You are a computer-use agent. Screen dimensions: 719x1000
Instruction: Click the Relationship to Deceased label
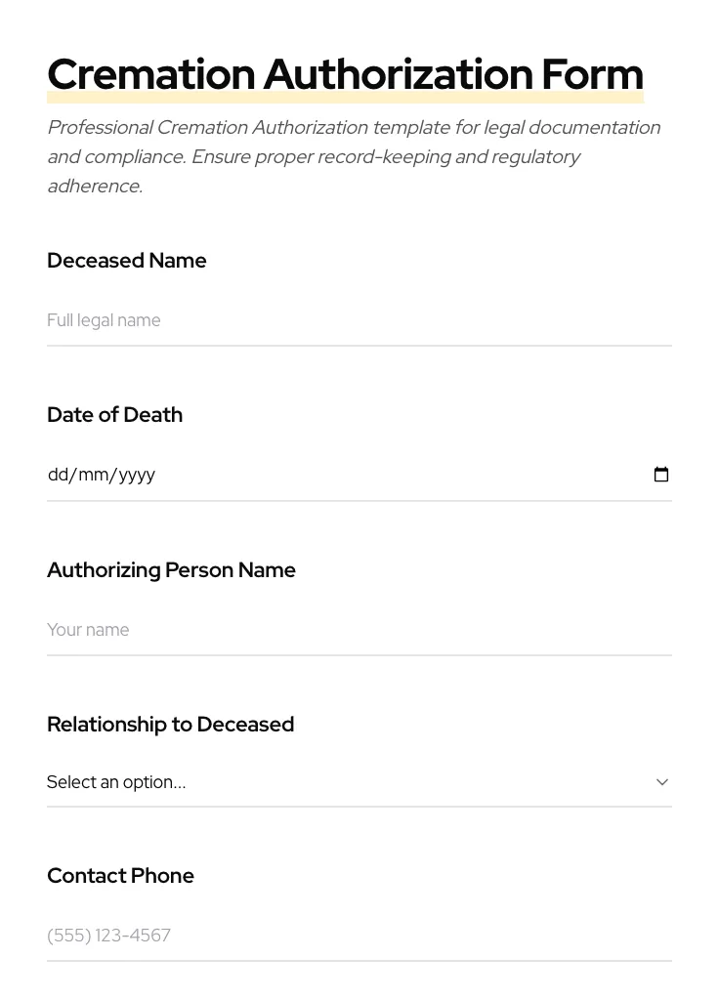tap(170, 725)
